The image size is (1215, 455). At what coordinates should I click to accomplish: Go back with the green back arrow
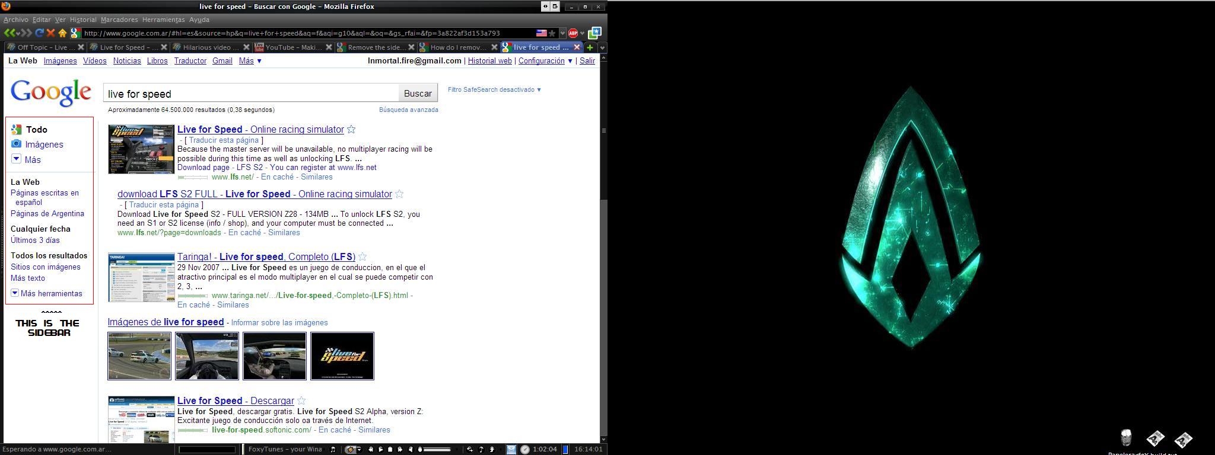[9, 33]
